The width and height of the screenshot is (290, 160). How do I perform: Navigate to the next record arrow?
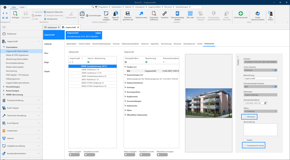pyautogui.click(x=7, y=13)
